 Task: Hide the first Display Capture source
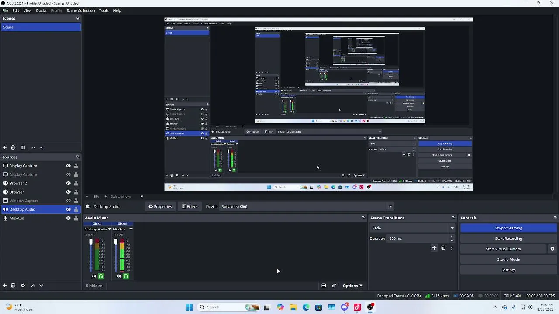68,166
